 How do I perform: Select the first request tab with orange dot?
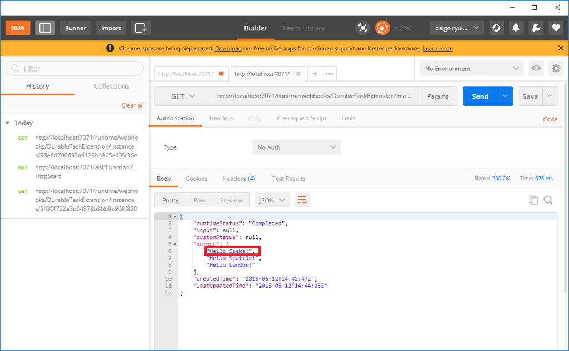click(191, 74)
